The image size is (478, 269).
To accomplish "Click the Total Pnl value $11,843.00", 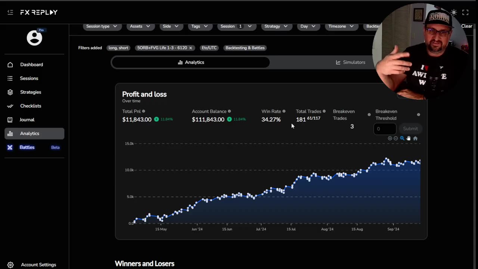I will click(137, 120).
